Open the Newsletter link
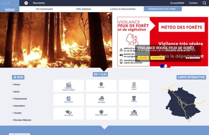209x135 pixels. pyautogui.click(x=39, y=3)
